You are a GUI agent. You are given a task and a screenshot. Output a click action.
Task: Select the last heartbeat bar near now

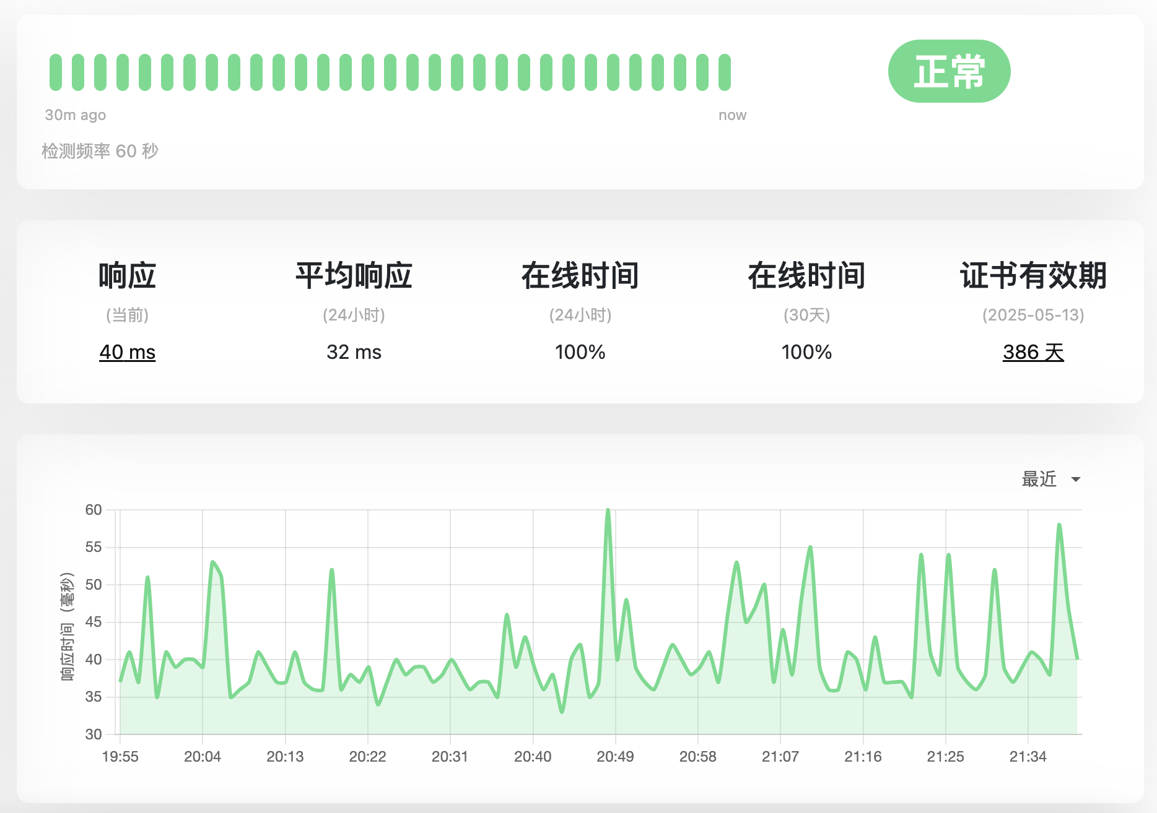point(725,72)
